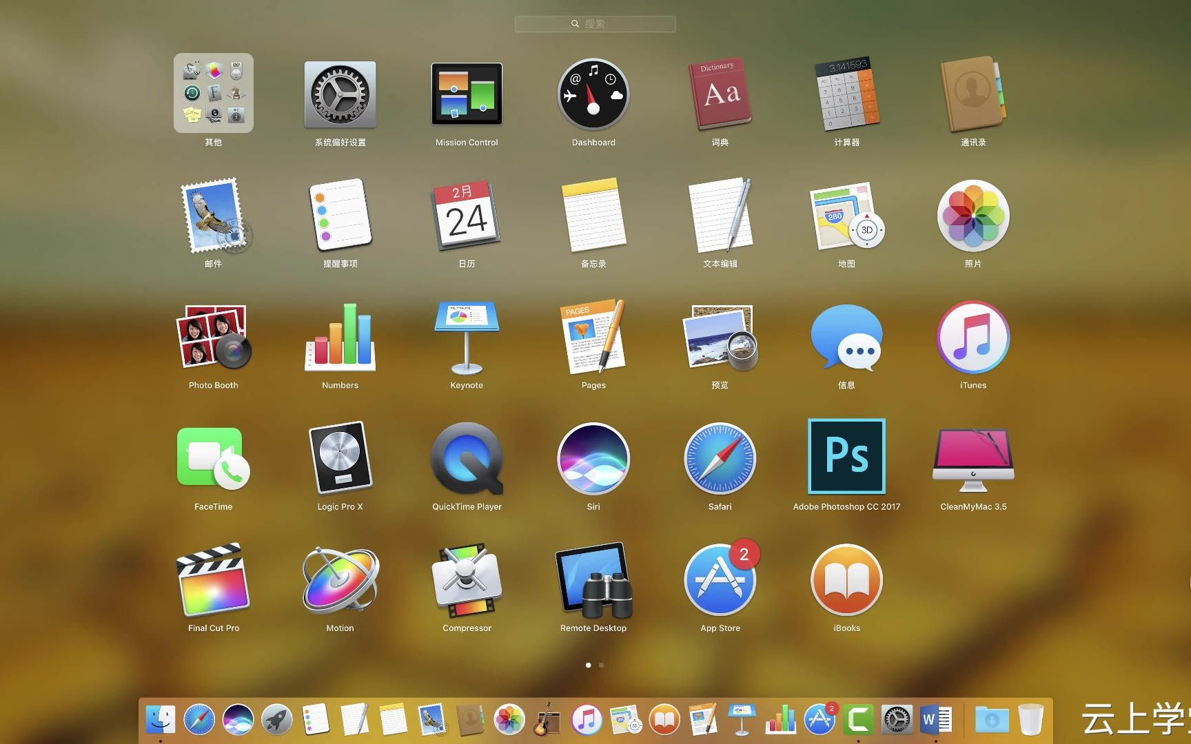This screenshot has height=744, width=1191.
Task: Open Keynote podium icon in the Dock
Action: [x=742, y=720]
